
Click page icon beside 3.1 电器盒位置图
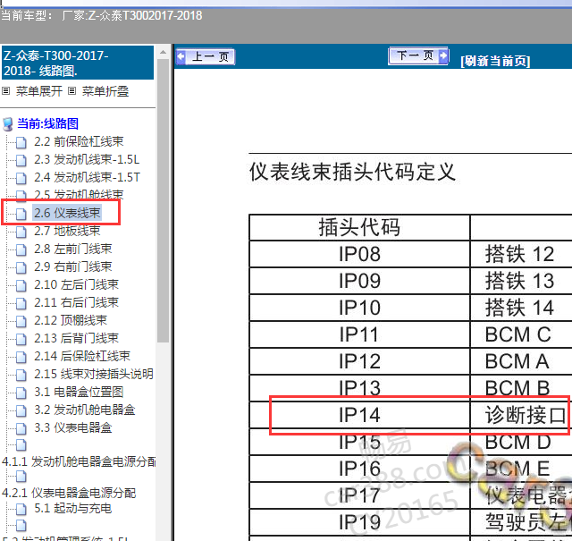coord(21,393)
